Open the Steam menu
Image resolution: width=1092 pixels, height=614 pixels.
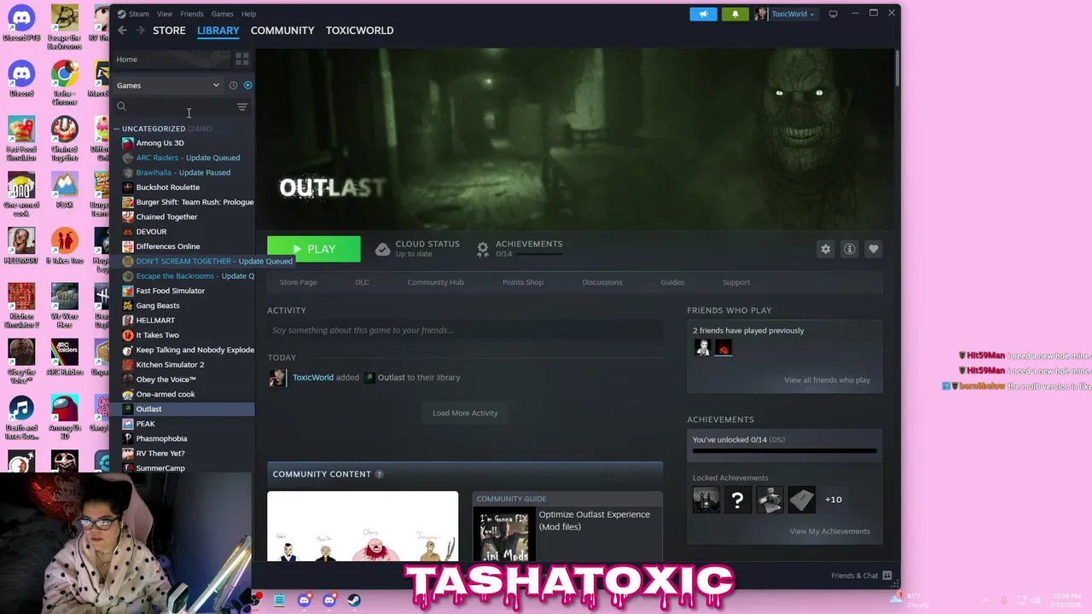pos(138,14)
